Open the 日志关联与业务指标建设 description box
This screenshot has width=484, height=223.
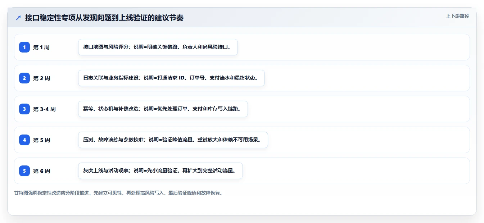(x=171, y=78)
